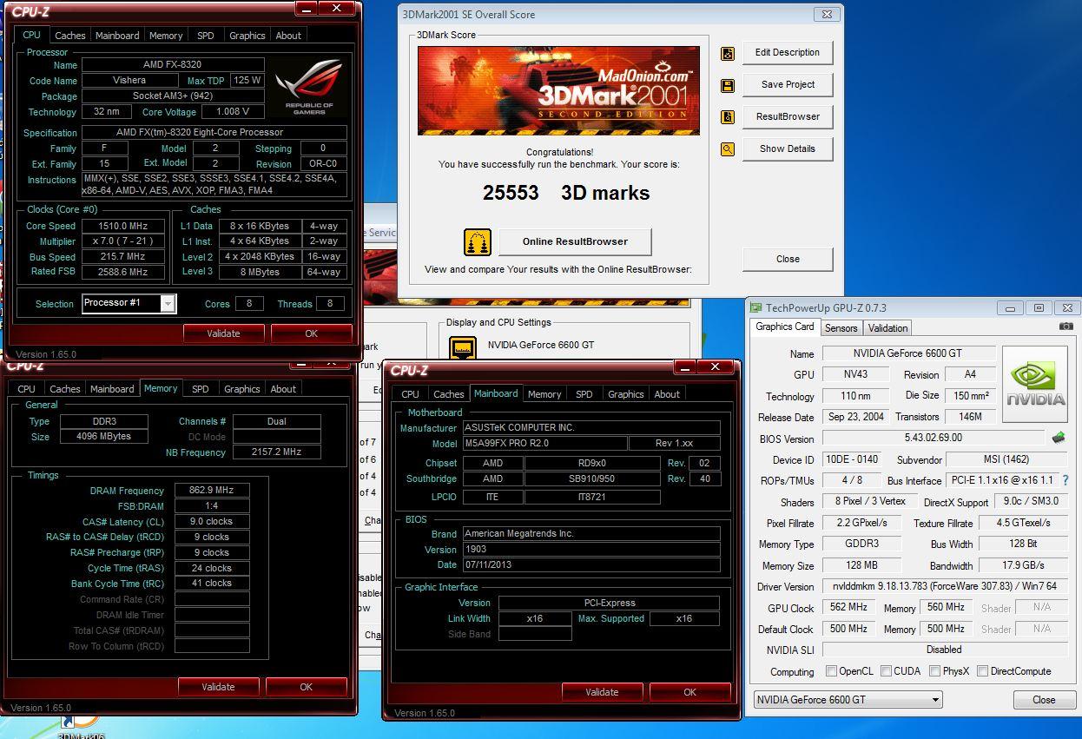The height and width of the screenshot is (739, 1082).
Task: Click Validate in the top CPU-Z window
Action: coord(224,333)
